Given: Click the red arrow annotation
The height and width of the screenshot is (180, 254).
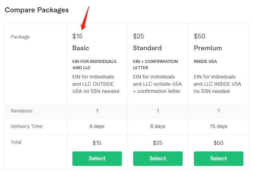Looking at the screenshot, I should [x=85, y=18].
